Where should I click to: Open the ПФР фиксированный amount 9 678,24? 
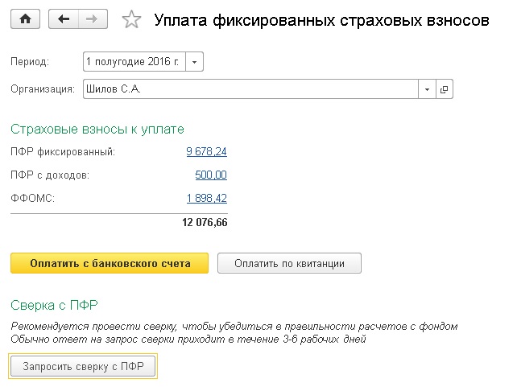coord(206,151)
